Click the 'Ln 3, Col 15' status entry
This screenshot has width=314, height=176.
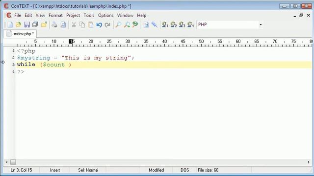pos(21,170)
